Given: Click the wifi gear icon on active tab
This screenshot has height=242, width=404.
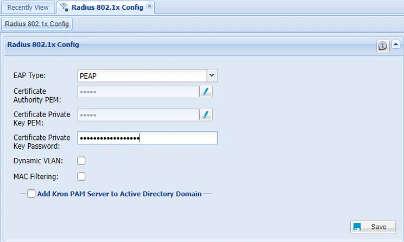Looking at the screenshot, I should [64, 8].
